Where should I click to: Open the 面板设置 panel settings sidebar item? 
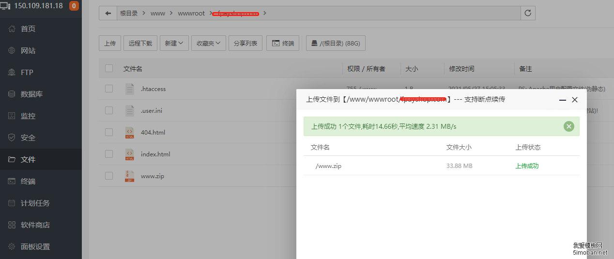point(41,247)
